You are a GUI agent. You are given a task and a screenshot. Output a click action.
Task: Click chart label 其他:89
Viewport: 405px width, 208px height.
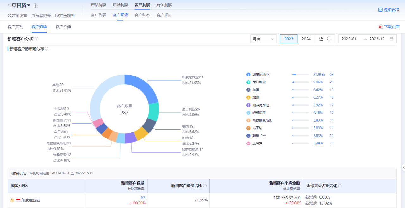tap(58, 85)
